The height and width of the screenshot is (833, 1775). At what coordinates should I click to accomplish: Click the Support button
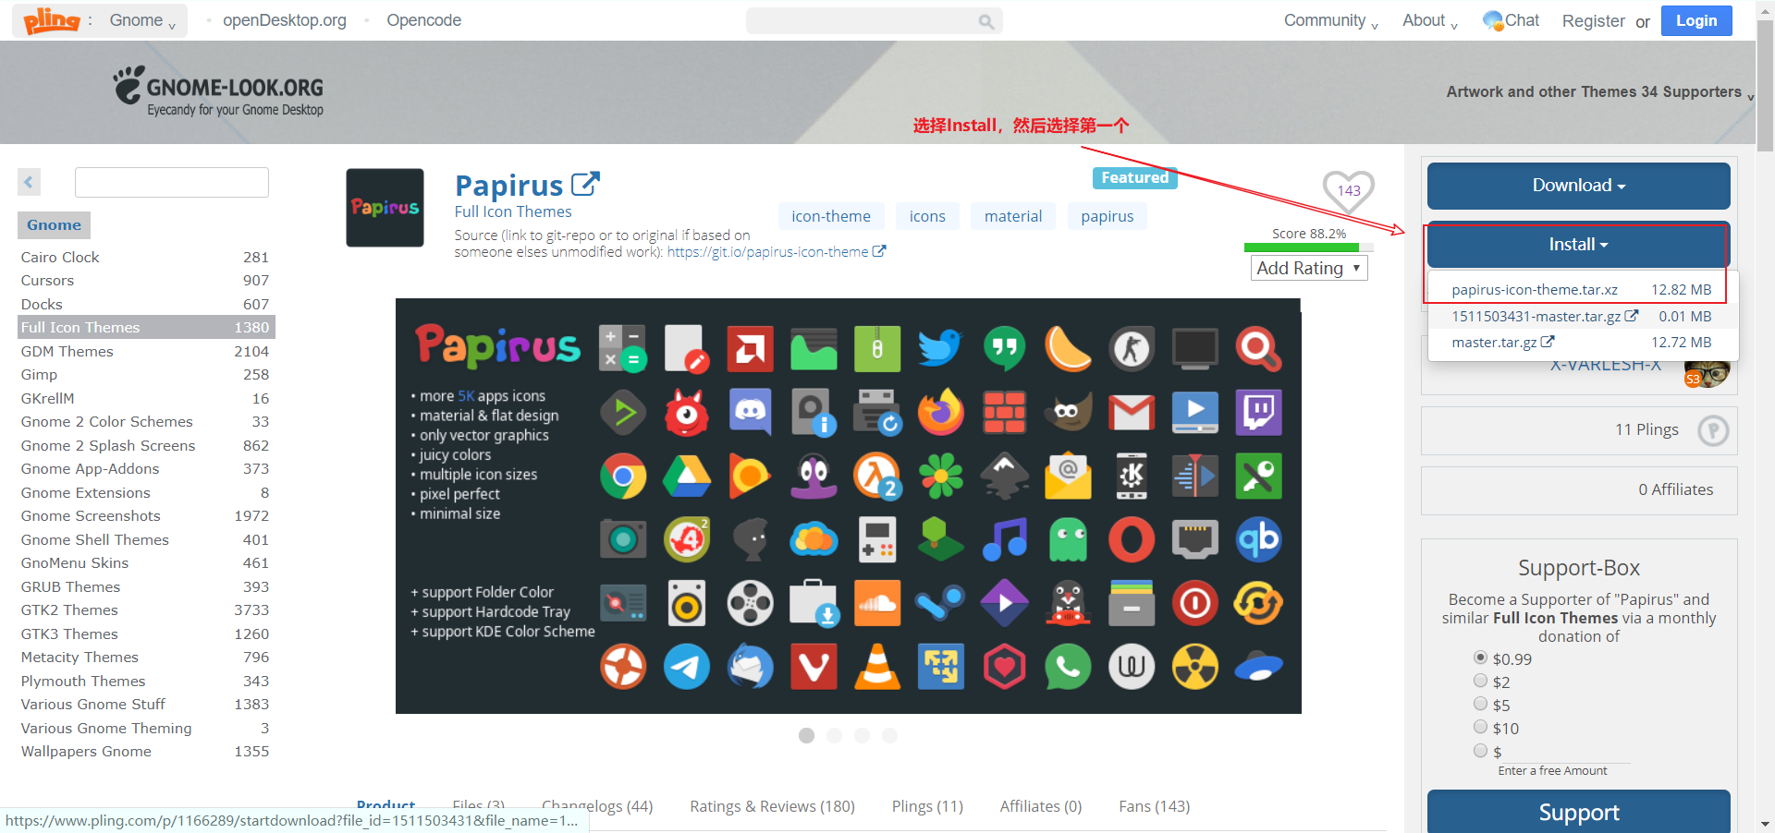pos(1578,812)
